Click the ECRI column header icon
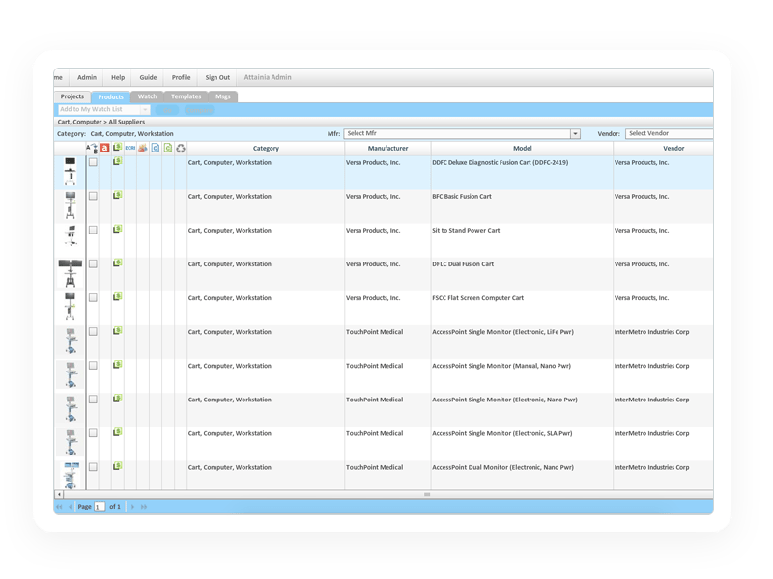Viewport: 773px width, 579px height. click(130, 148)
